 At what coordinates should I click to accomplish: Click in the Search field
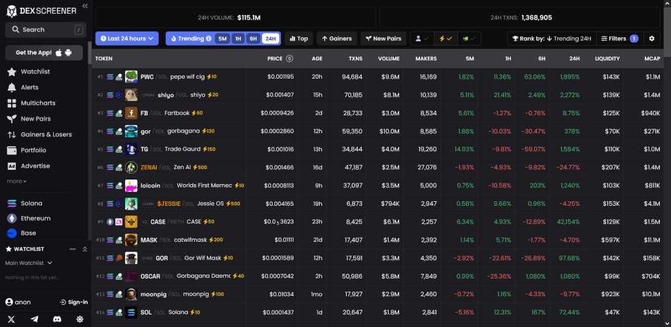(46, 29)
